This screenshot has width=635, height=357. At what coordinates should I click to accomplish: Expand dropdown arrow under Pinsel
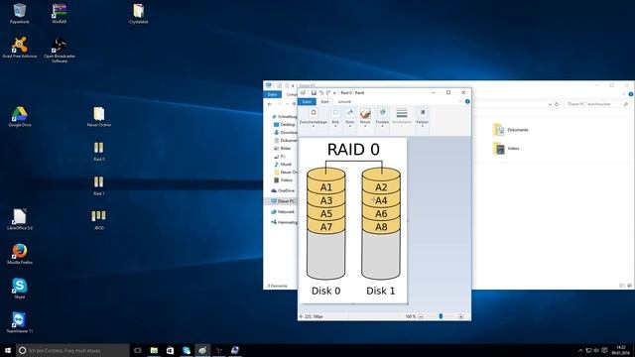(x=365, y=126)
